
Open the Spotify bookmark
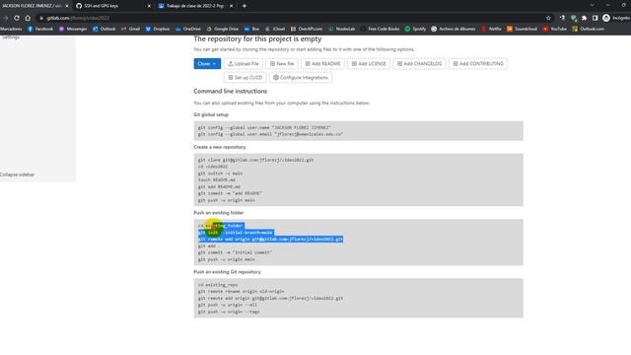tap(415, 29)
